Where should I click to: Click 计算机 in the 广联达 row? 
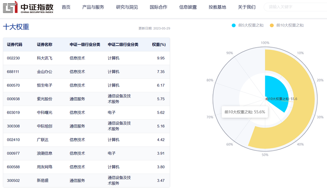coord(114,140)
